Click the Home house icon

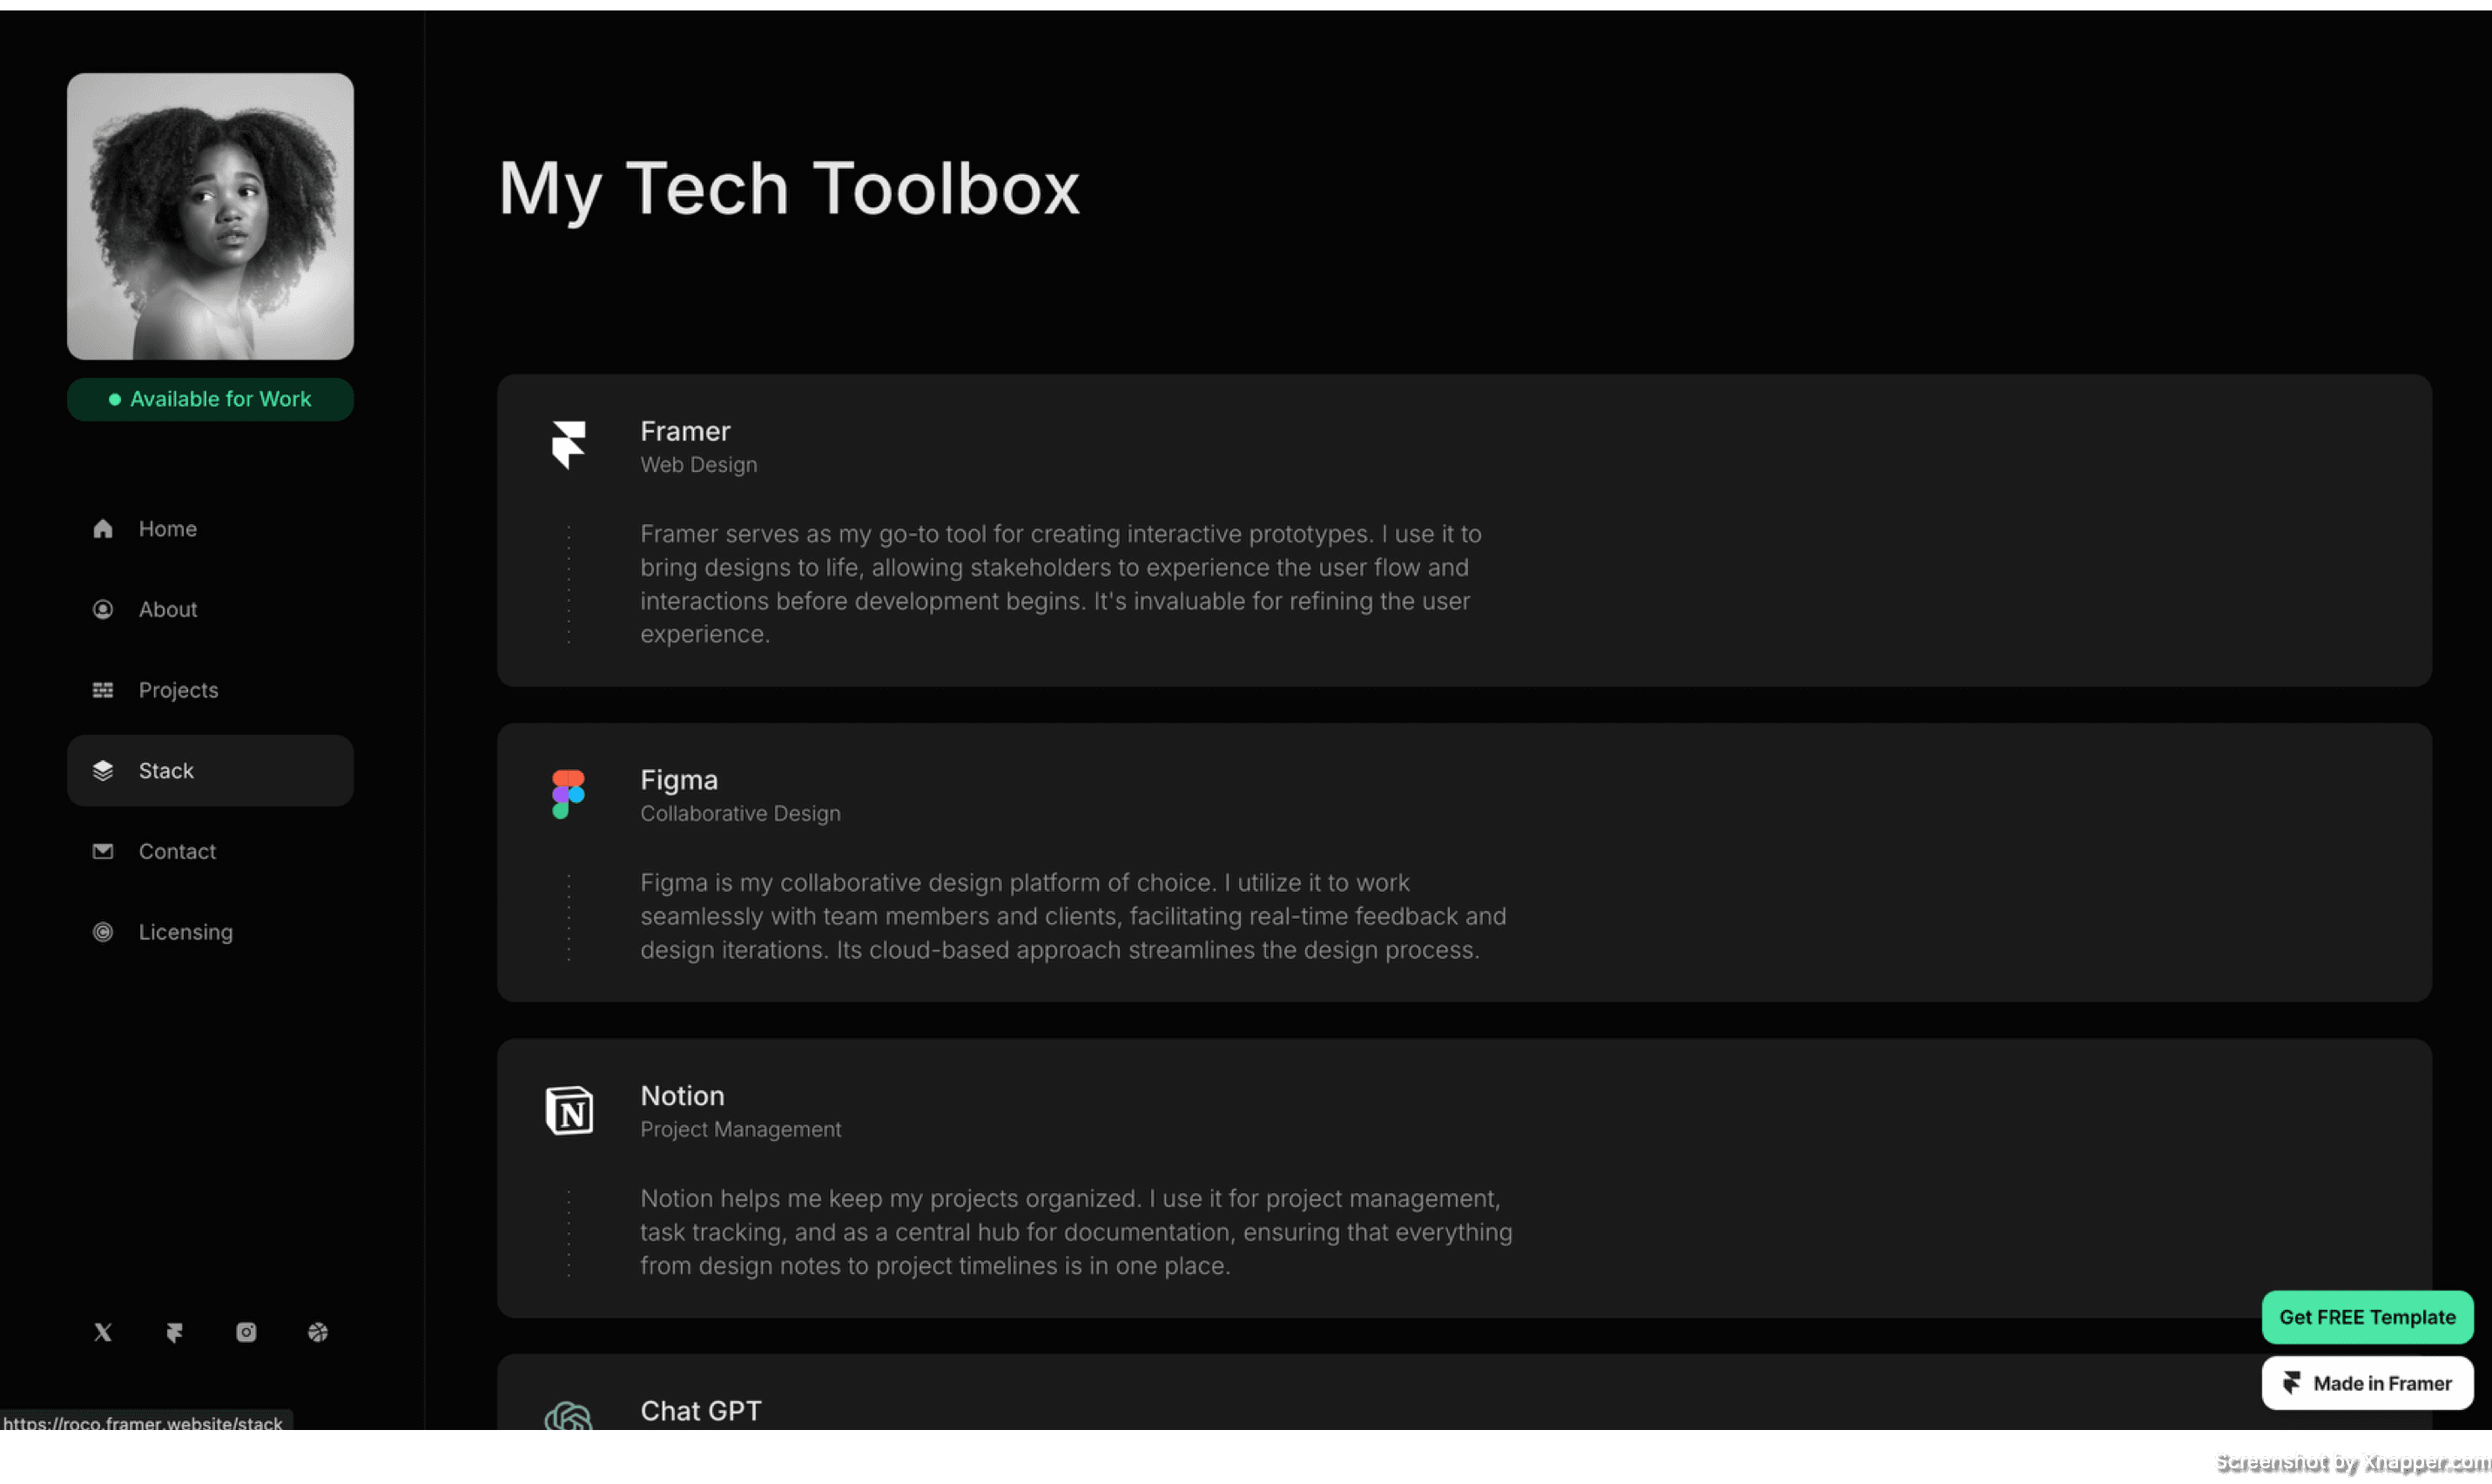[x=103, y=529]
